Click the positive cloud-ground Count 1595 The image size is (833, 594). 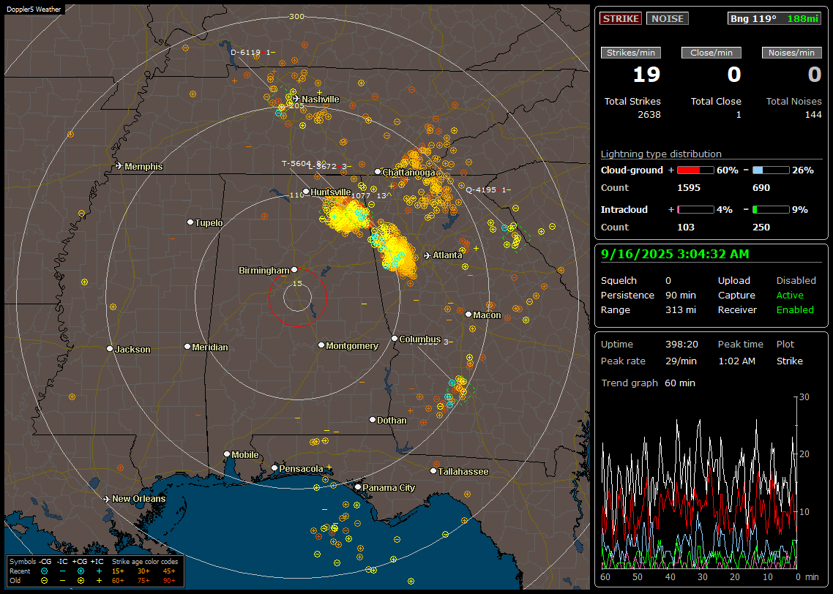click(x=689, y=188)
